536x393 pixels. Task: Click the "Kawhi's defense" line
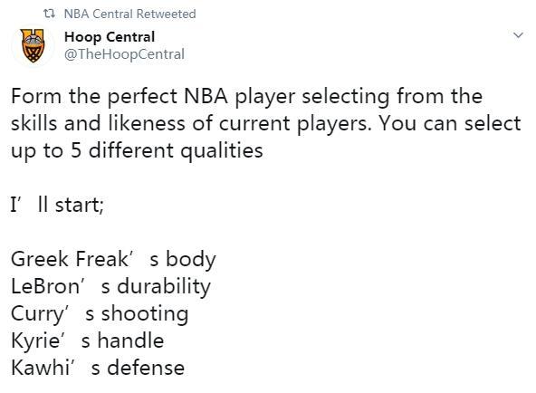point(98,368)
